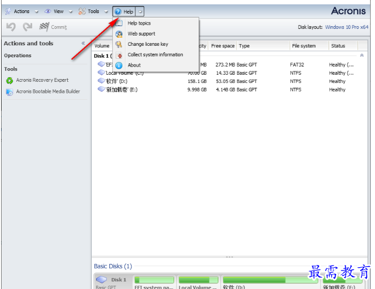Click the View menu eye icon
Viewport: 375px width, 289px height.
(x=48, y=11)
